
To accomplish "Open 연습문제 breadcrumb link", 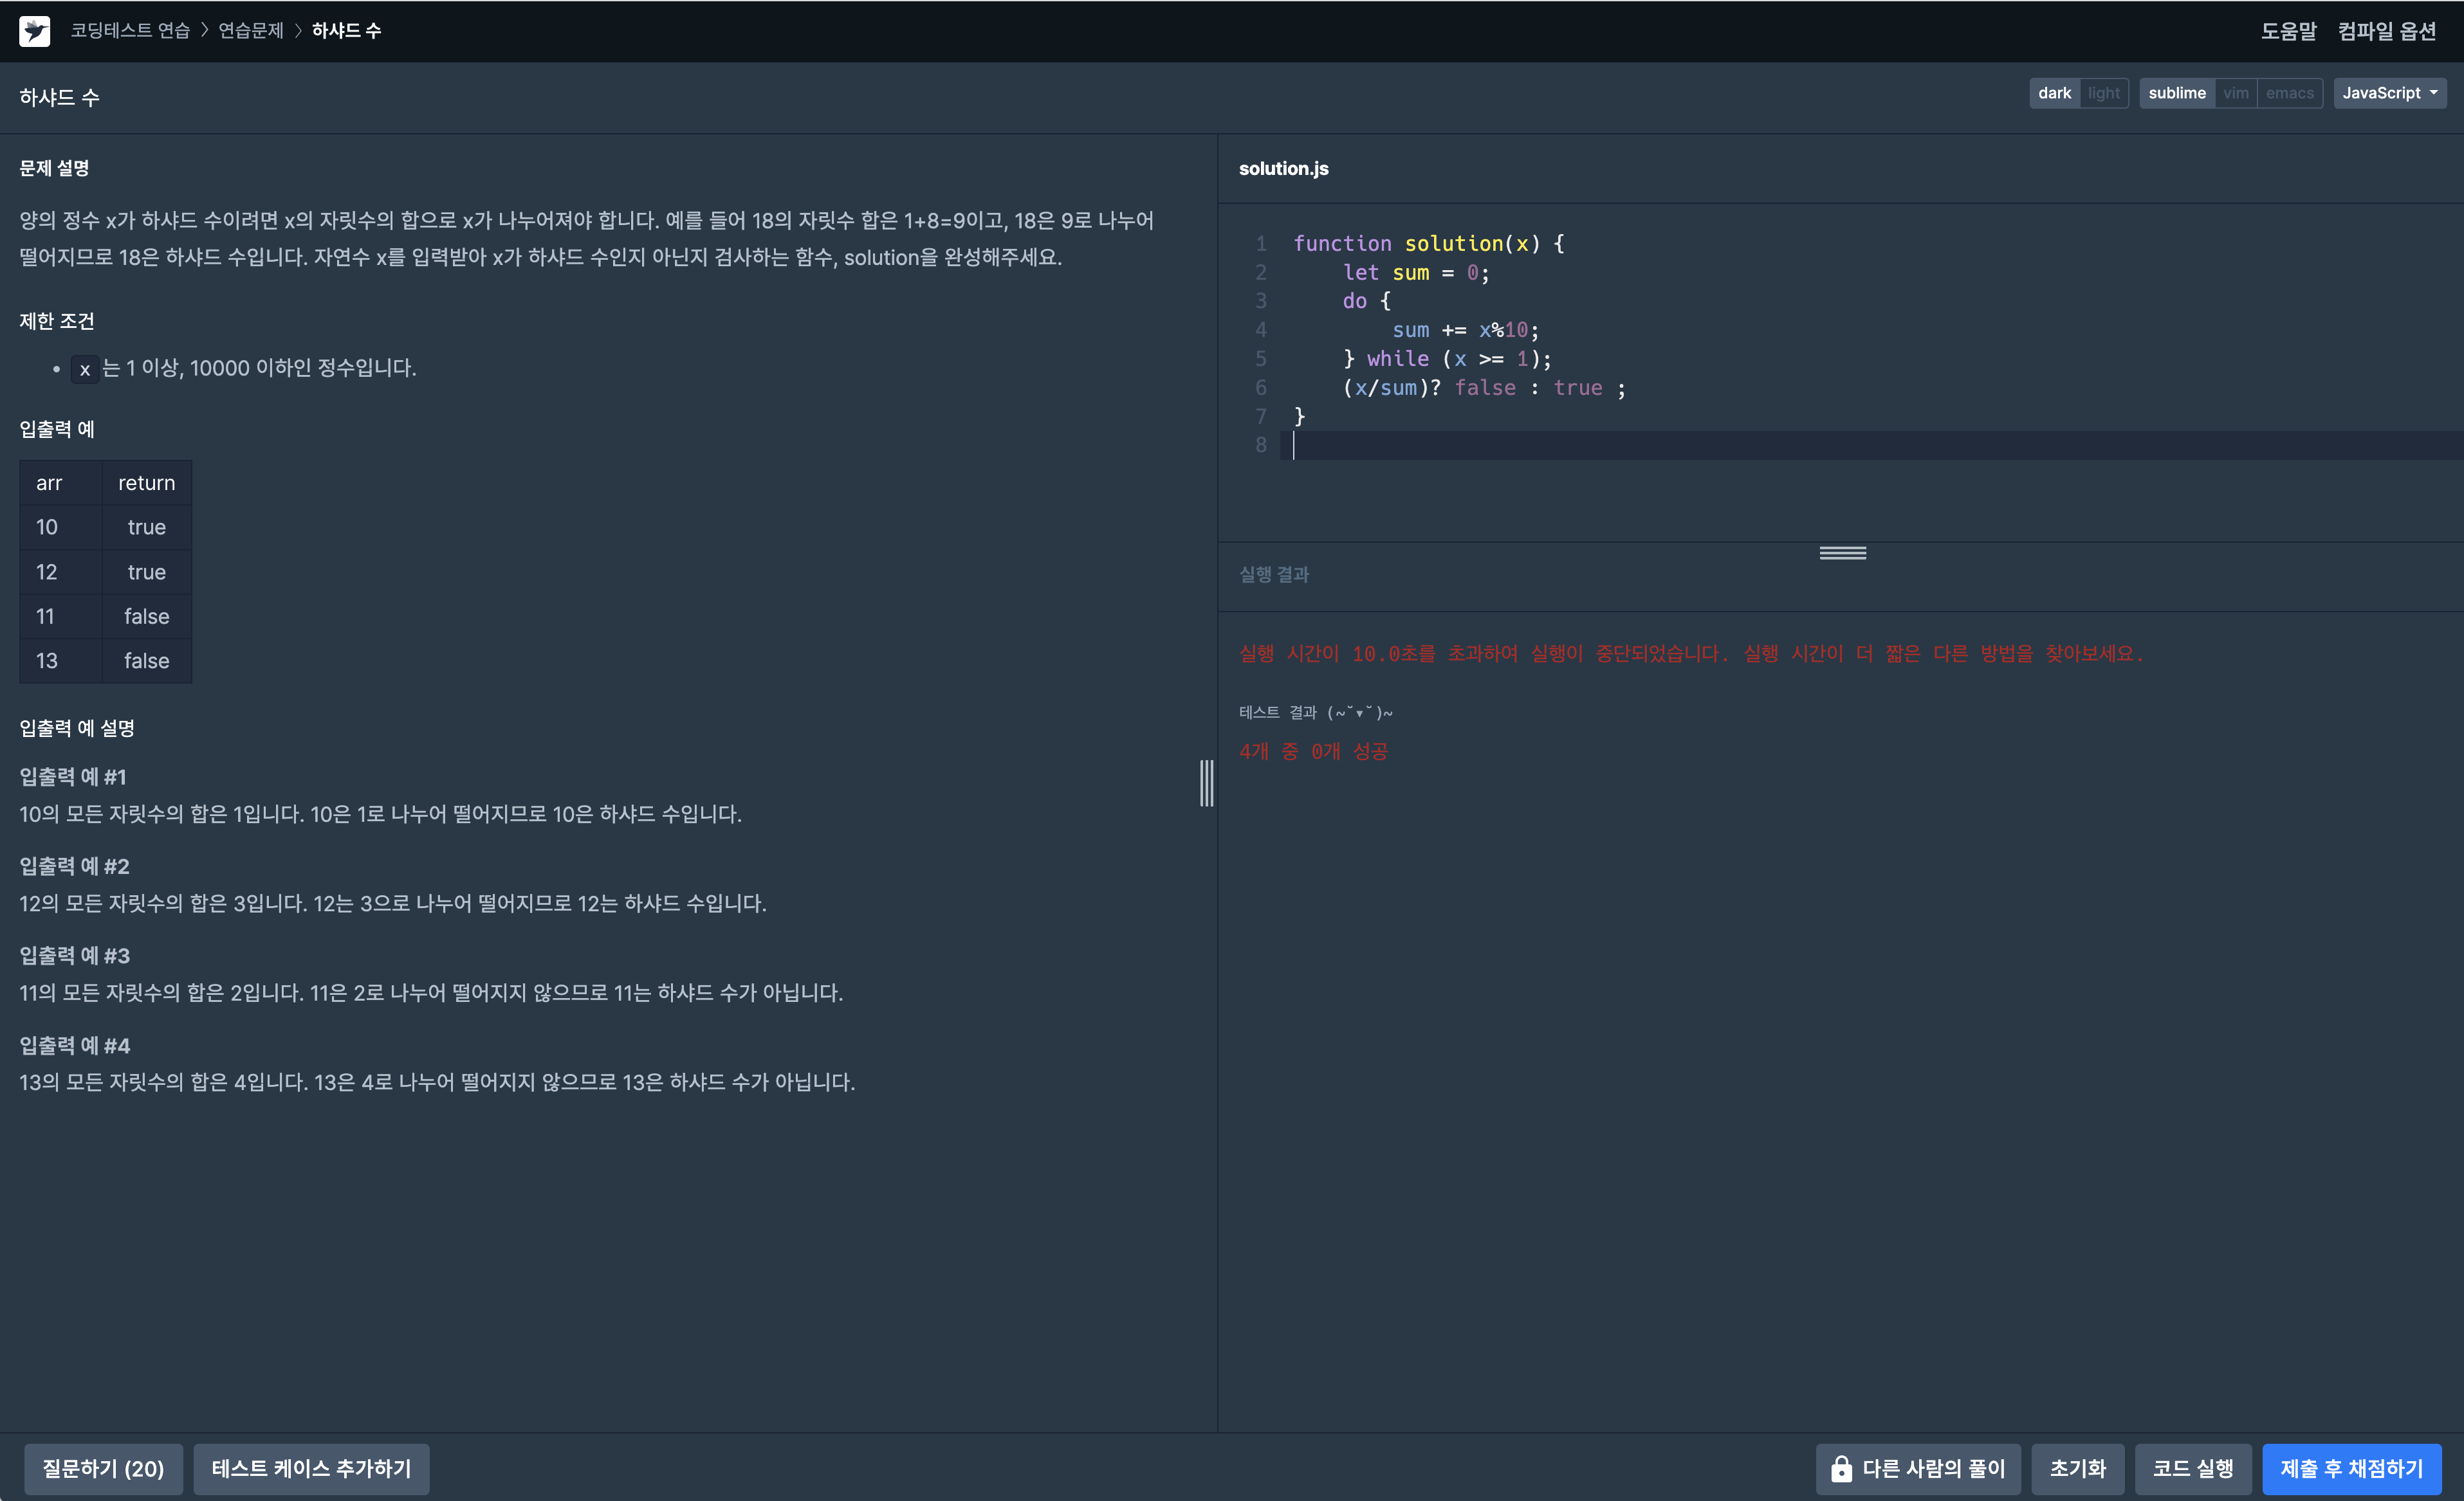I will 251,31.
